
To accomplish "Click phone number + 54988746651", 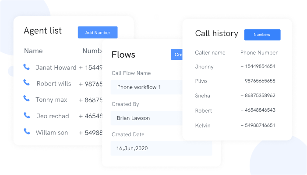I will pos(258,125).
